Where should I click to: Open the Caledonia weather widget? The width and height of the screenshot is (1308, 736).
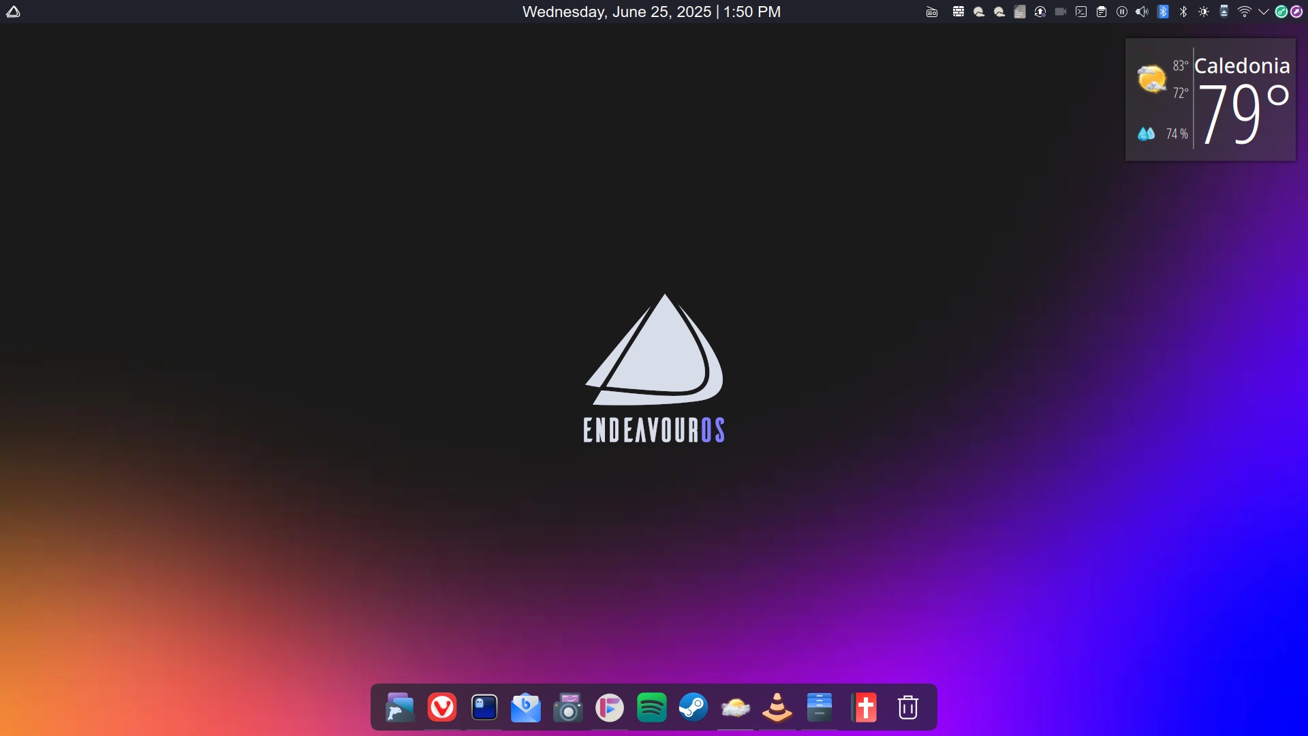pos(1210,99)
